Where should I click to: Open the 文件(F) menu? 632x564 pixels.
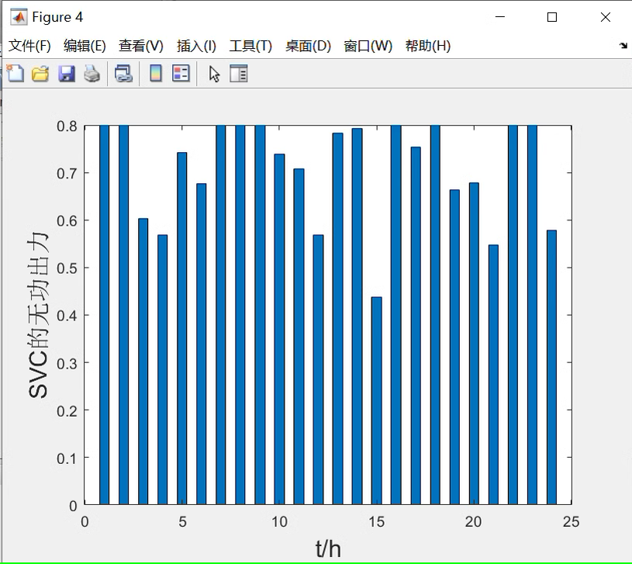pyautogui.click(x=29, y=46)
